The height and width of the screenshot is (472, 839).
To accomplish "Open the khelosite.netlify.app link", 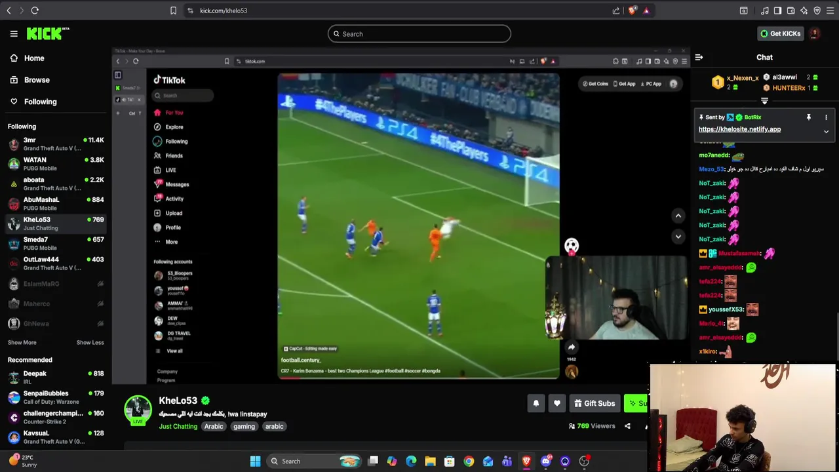I will pyautogui.click(x=739, y=129).
